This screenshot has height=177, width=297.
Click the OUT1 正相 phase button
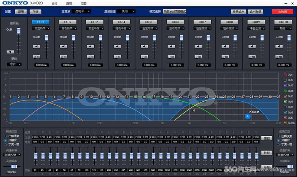coord(36,57)
